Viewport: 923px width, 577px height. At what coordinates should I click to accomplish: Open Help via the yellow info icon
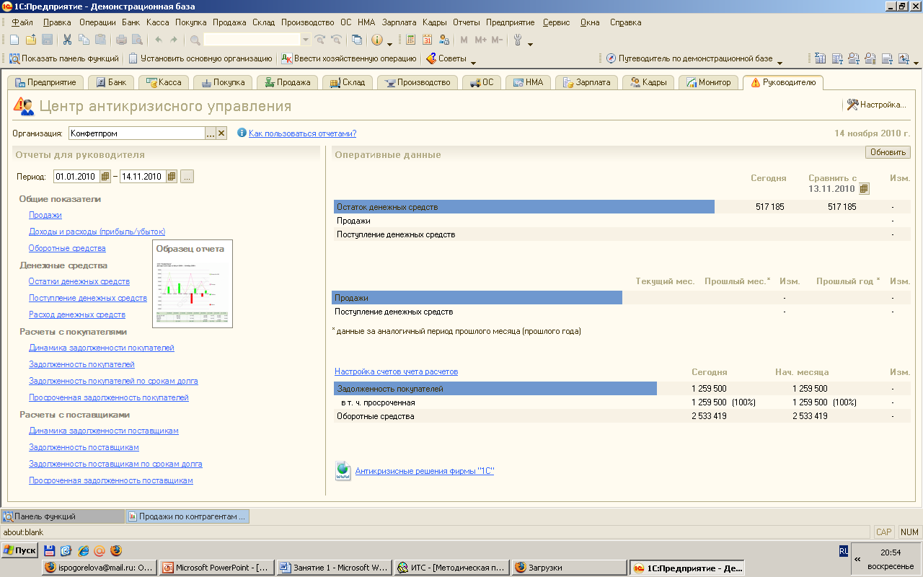(377, 40)
